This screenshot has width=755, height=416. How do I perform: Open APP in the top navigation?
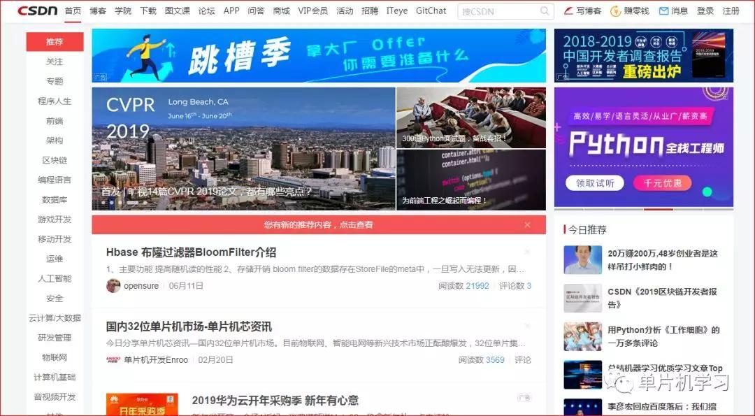coord(231,10)
